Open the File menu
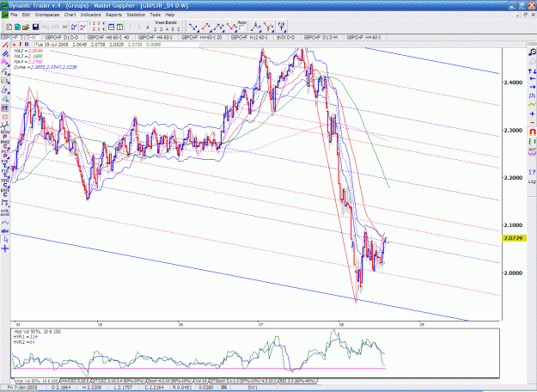 click(x=14, y=15)
